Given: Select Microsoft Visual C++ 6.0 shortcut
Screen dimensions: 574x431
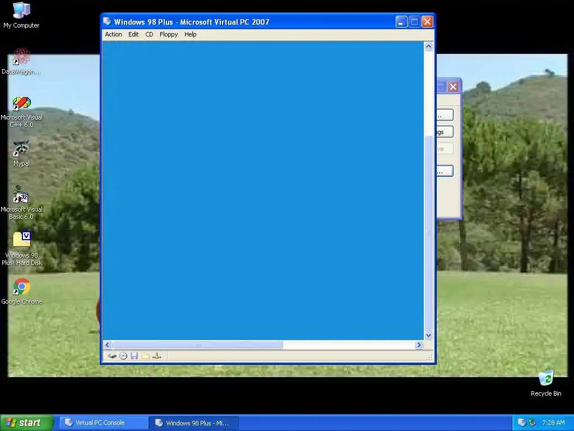Looking at the screenshot, I should [22, 112].
